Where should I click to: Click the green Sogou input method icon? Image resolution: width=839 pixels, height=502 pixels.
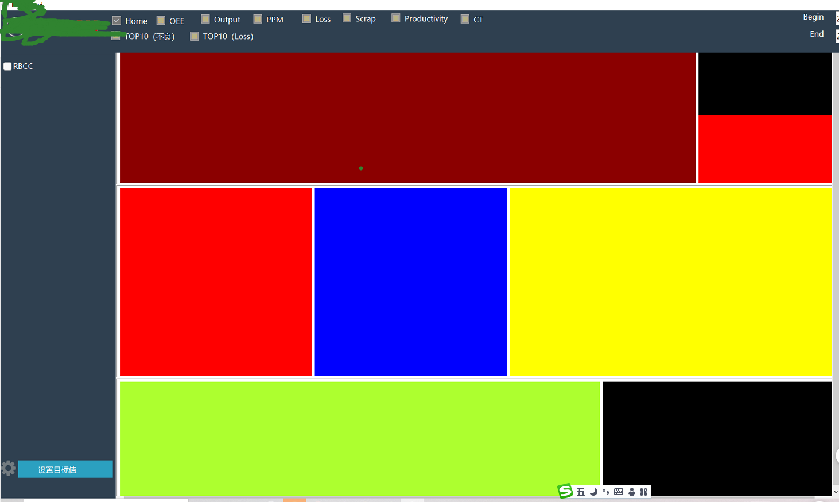564,491
